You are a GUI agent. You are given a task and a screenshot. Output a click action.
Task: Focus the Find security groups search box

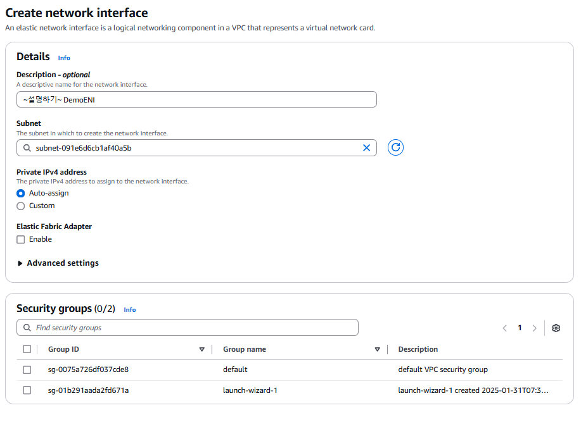[190, 328]
